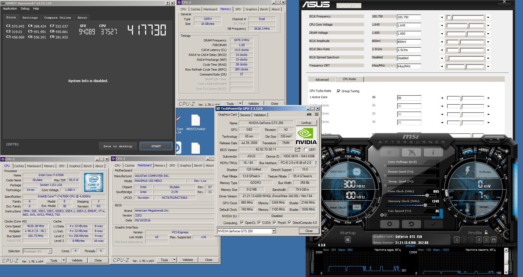Click the Auto fan speed toggle in Afterburner

pos(438,218)
